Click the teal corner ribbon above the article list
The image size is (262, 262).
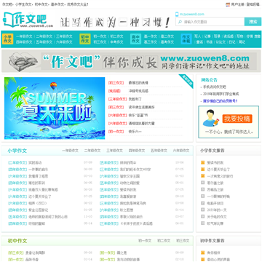pos(187,81)
